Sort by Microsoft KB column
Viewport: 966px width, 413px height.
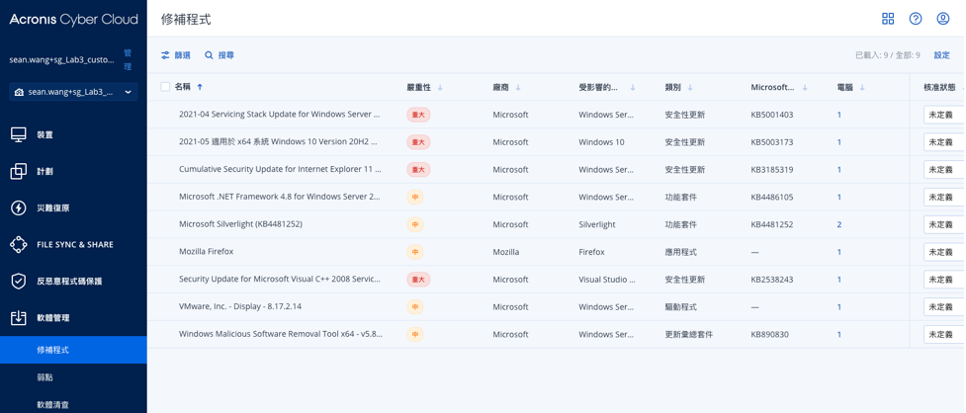click(779, 87)
